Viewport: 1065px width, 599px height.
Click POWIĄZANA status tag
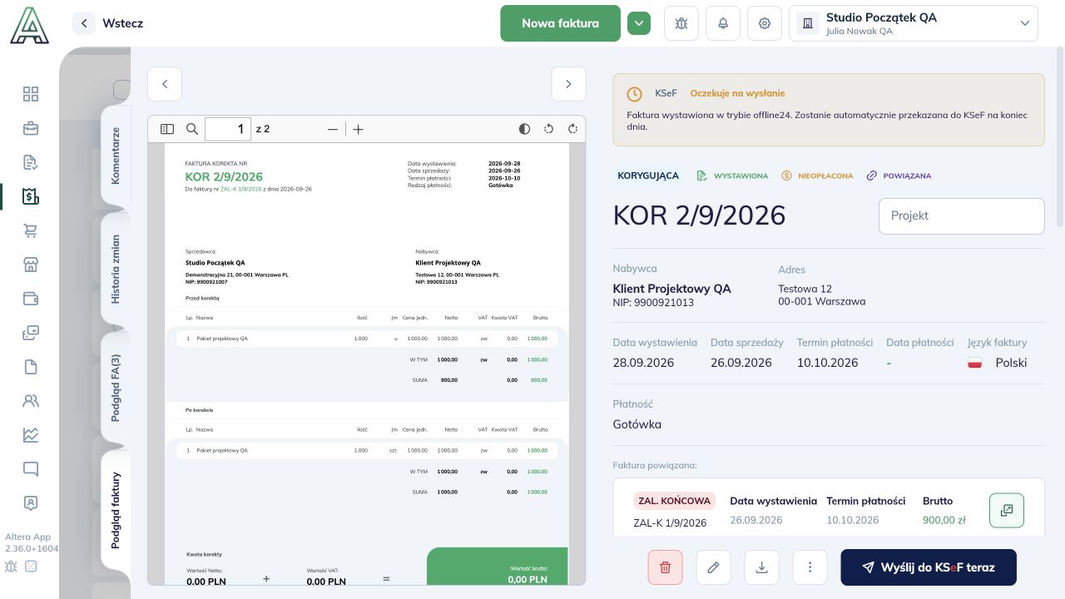tap(899, 176)
